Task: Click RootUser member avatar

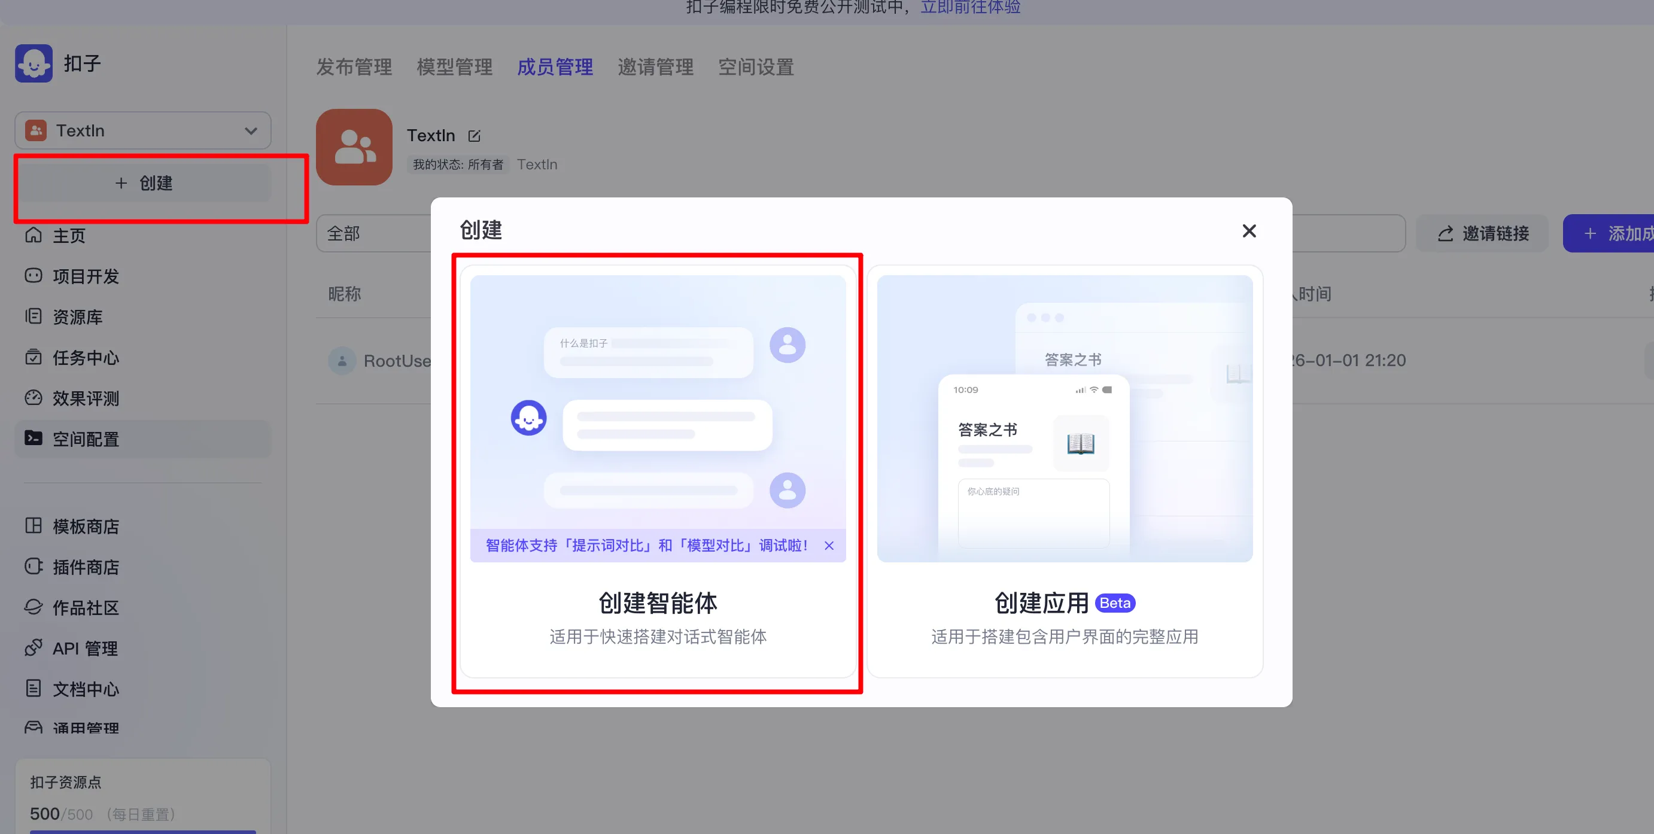Action: (342, 361)
